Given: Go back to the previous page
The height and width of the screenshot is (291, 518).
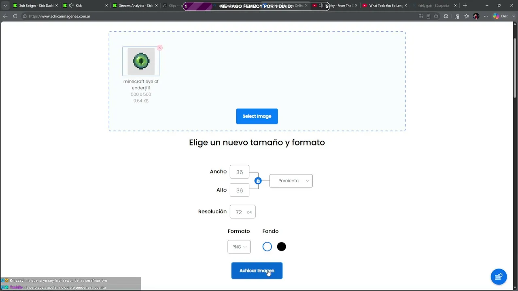Looking at the screenshot, I should click(x=5, y=16).
